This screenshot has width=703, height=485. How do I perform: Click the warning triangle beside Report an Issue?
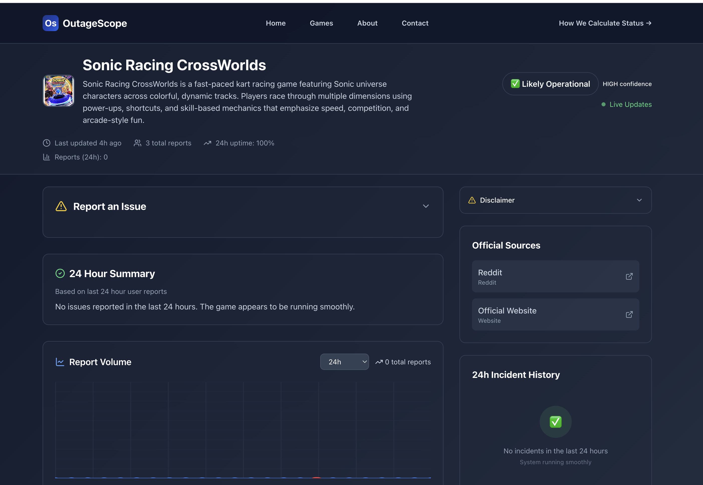pyautogui.click(x=61, y=206)
